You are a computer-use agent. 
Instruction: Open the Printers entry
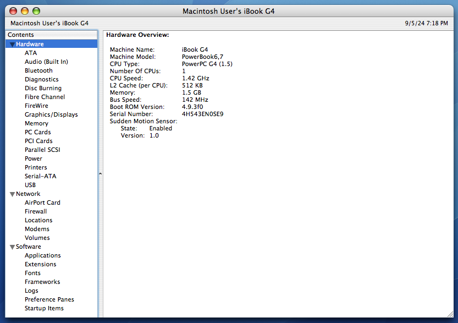(36, 167)
